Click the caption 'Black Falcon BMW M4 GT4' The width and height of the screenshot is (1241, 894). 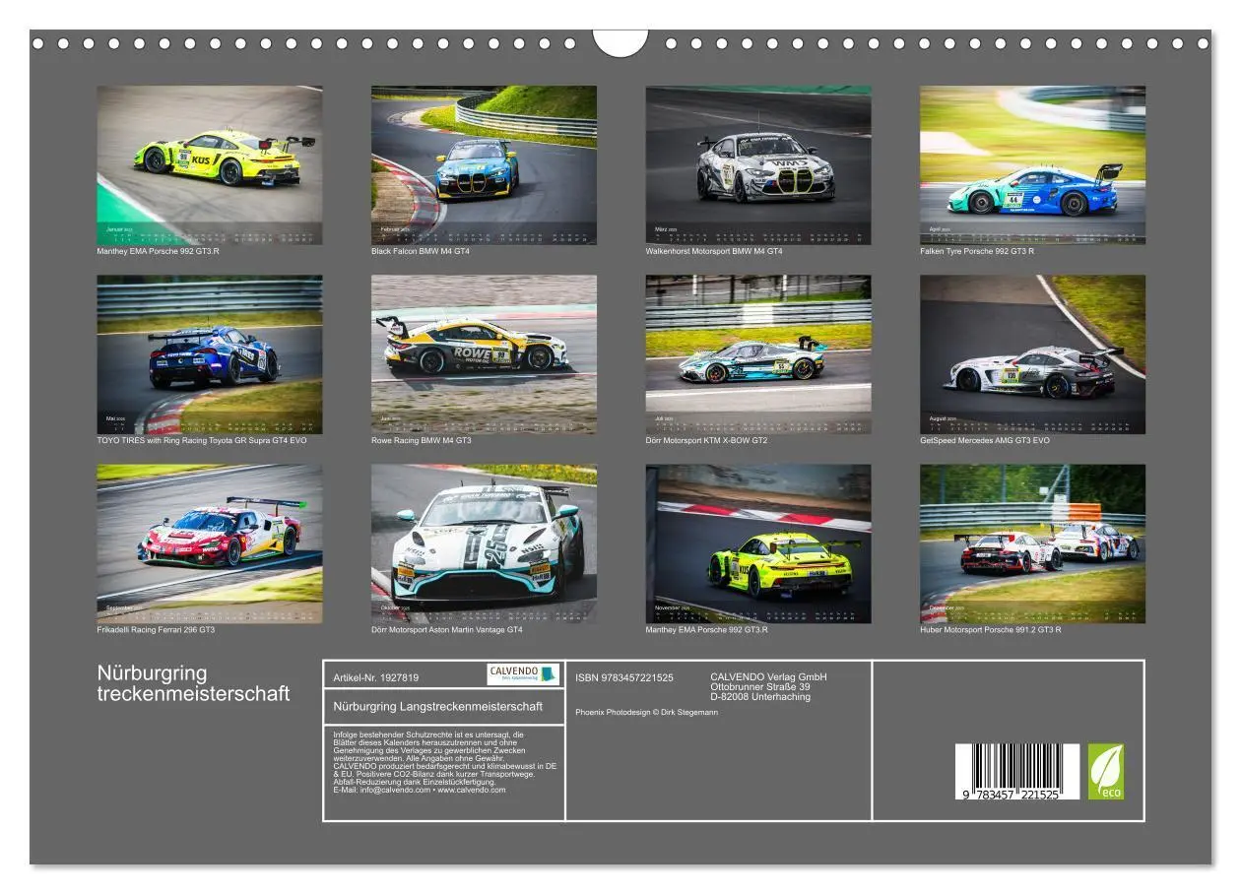pyautogui.click(x=421, y=251)
